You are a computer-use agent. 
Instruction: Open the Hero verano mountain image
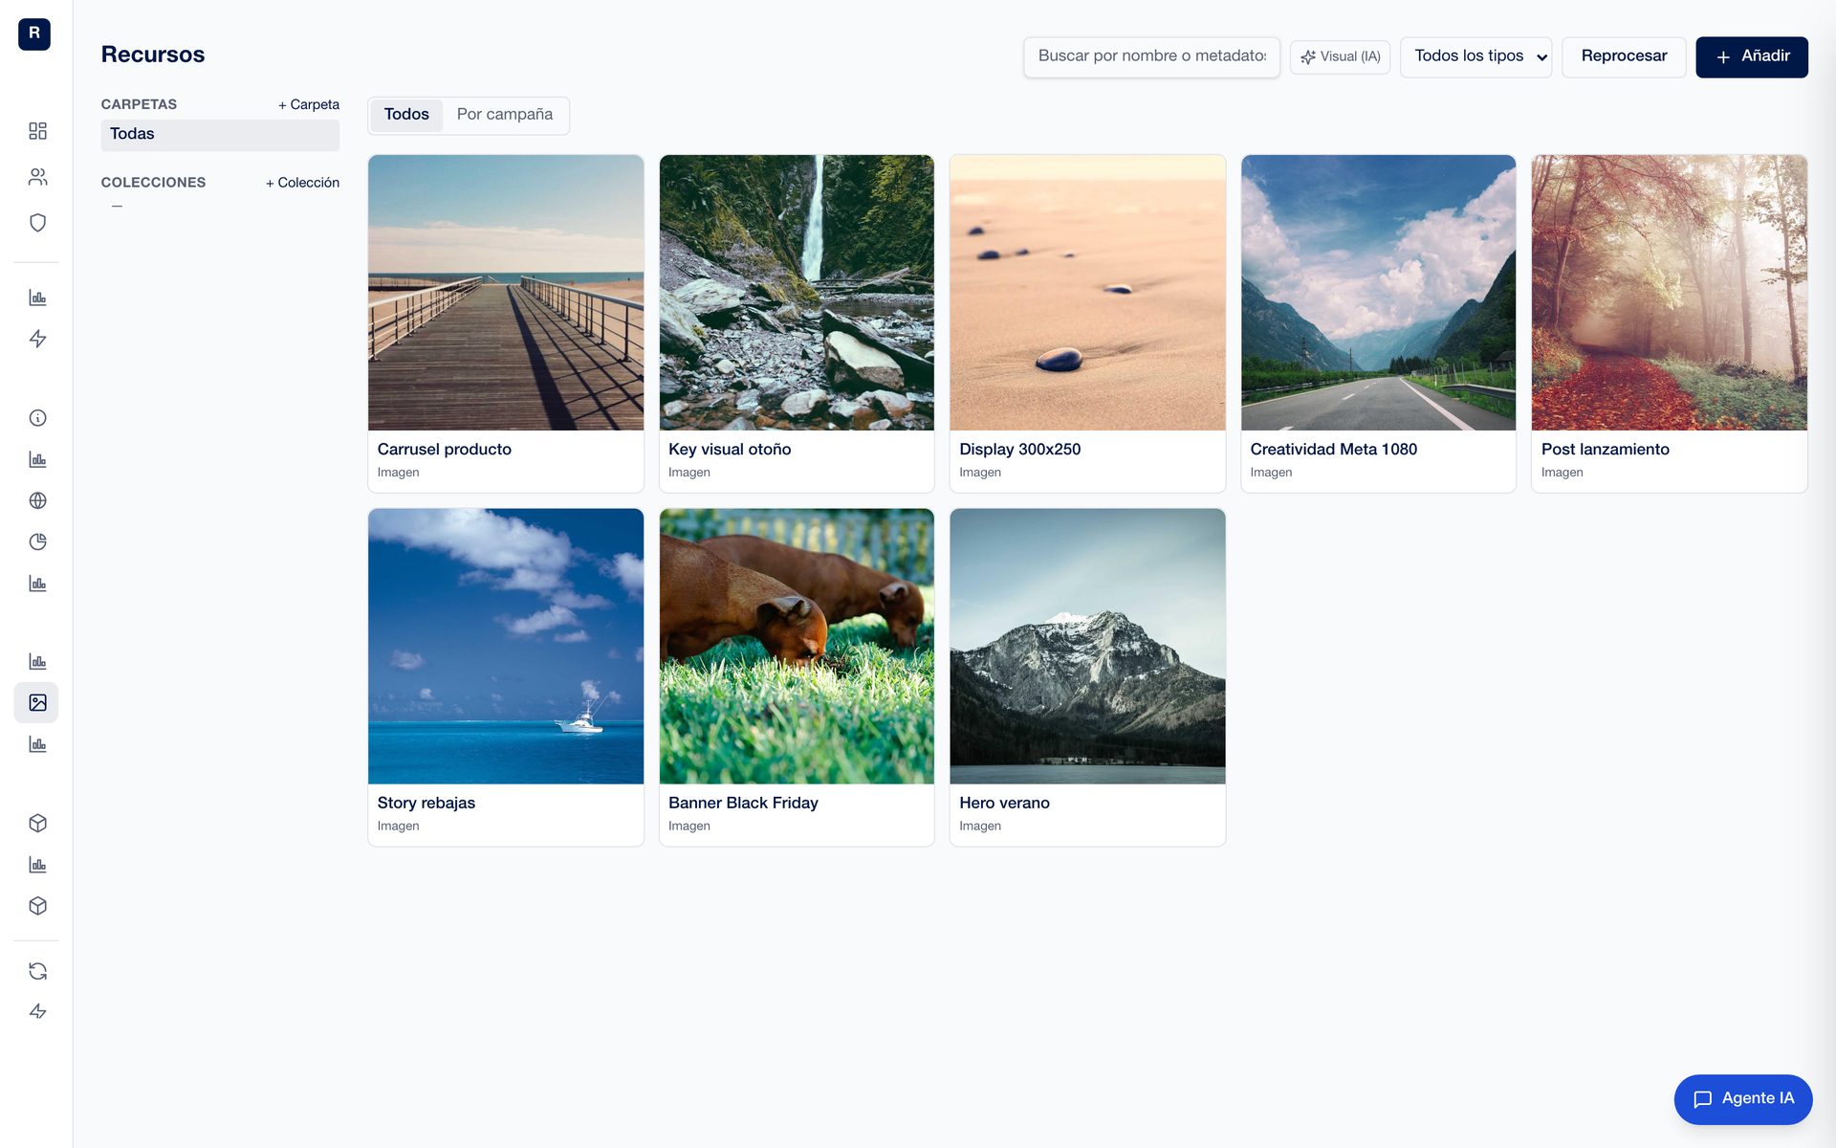(1087, 646)
